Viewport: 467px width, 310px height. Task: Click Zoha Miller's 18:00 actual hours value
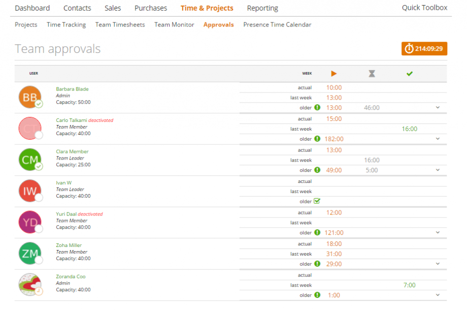[333, 243]
